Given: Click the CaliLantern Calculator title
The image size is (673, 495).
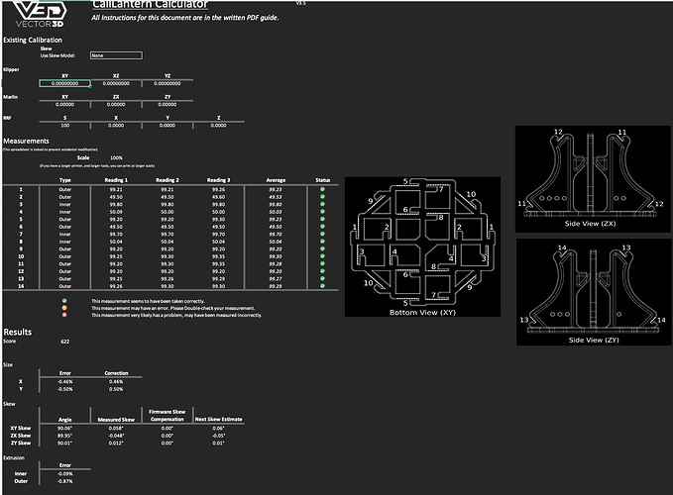Looking at the screenshot, I should (x=151, y=4).
